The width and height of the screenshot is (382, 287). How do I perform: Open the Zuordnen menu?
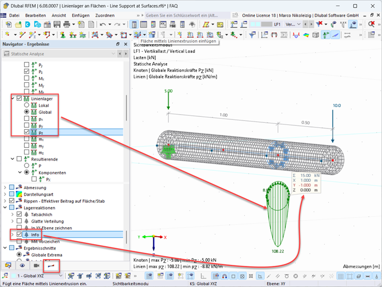click(105, 16)
